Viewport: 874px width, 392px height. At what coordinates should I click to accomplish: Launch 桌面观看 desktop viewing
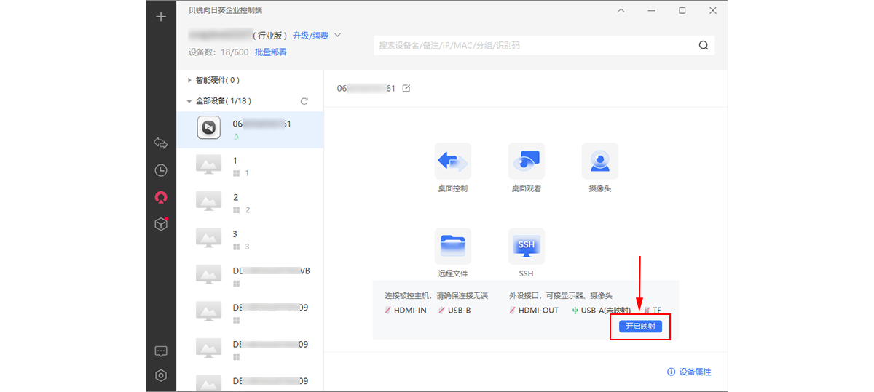pos(526,161)
